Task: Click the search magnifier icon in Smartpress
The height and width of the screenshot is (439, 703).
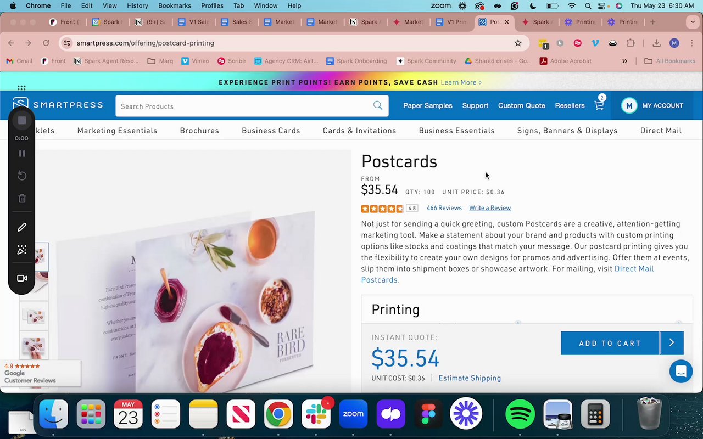Action: [378, 105]
